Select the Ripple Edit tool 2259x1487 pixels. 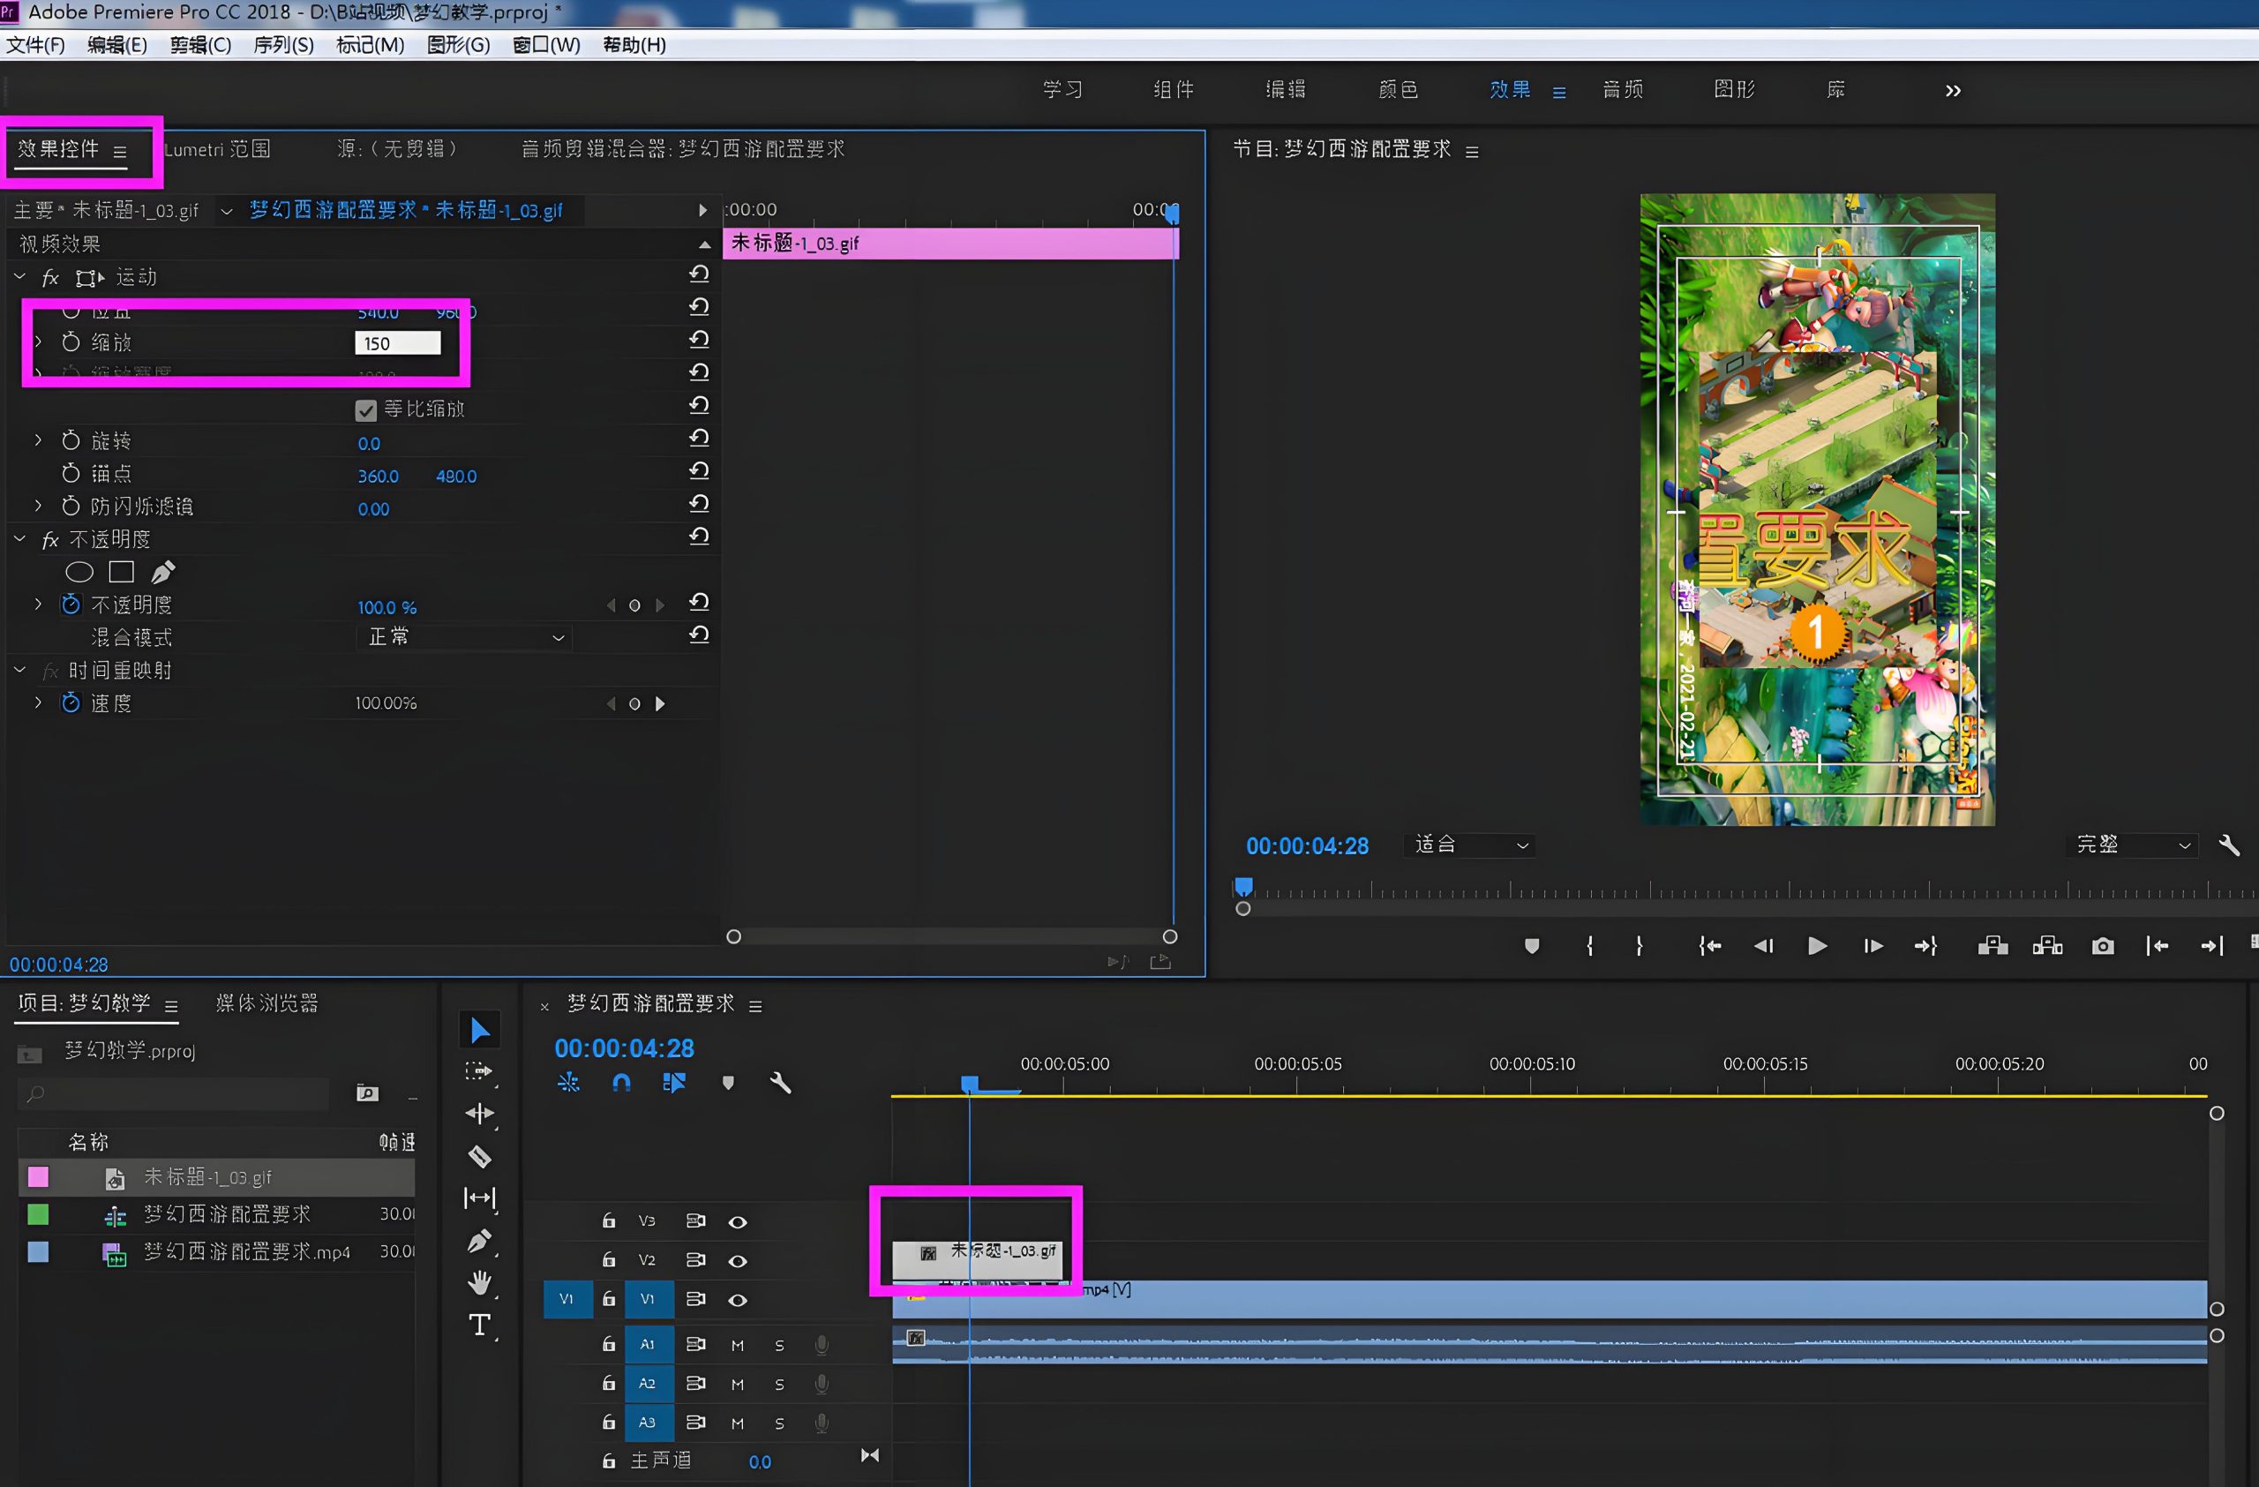click(x=479, y=1113)
